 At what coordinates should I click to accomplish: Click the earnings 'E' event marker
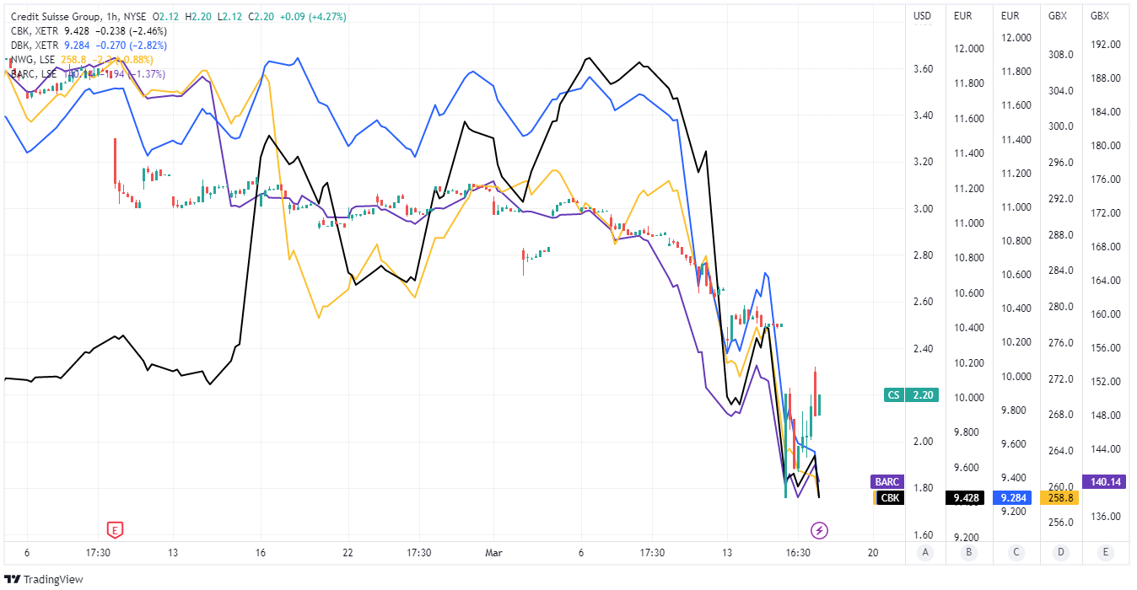(116, 529)
